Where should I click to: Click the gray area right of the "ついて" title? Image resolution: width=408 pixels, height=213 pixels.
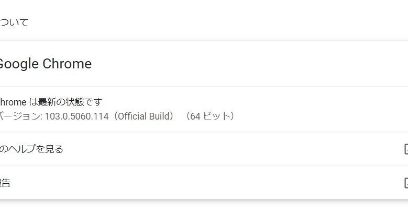pyautogui.click(x=209, y=22)
